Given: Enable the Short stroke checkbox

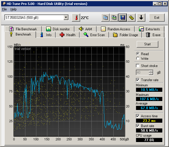Looking at the screenshot, I should [138, 66].
